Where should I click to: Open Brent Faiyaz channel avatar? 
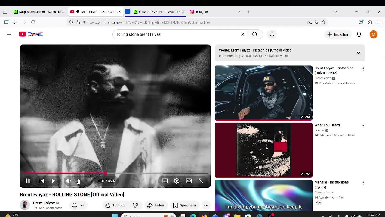click(x=25, y=205)
